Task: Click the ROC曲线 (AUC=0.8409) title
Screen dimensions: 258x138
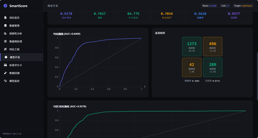Action: click(x=67, y=34)
